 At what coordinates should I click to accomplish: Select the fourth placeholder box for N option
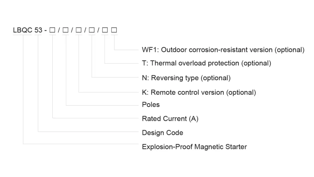tap(92, 30)
